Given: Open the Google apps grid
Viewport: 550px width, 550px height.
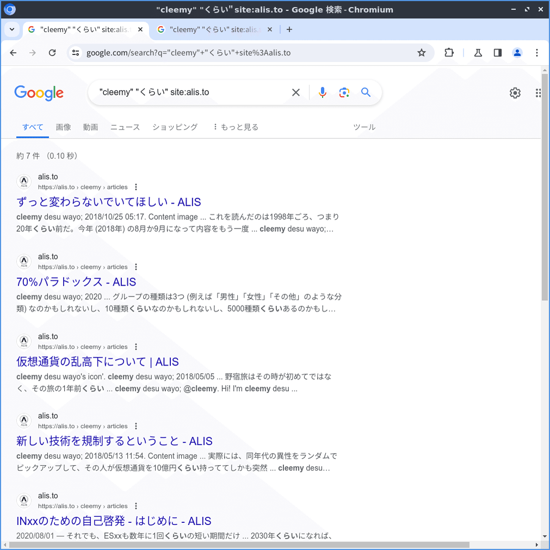Looking at the screenshot, I should tap(538, 93).
